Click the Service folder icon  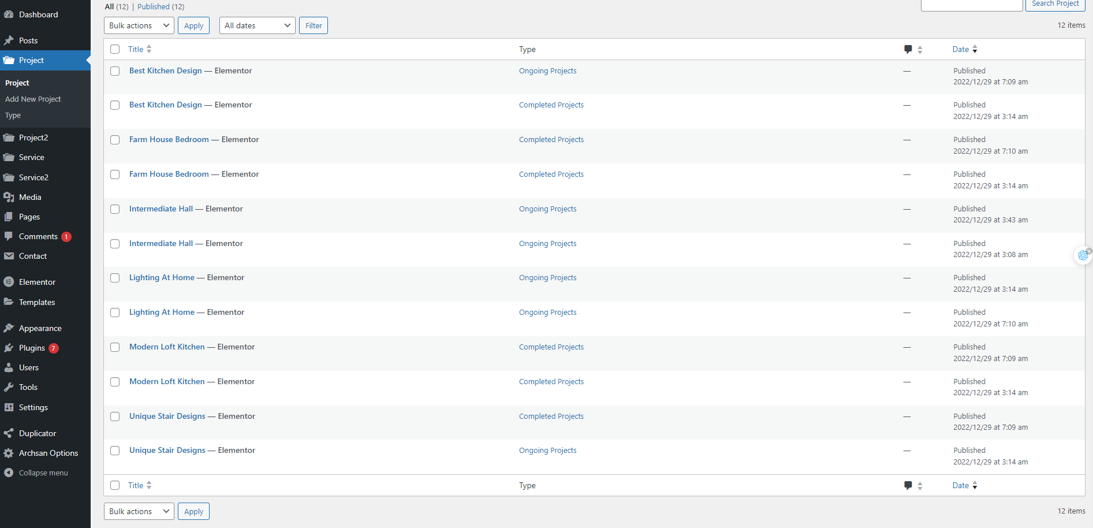9,157
